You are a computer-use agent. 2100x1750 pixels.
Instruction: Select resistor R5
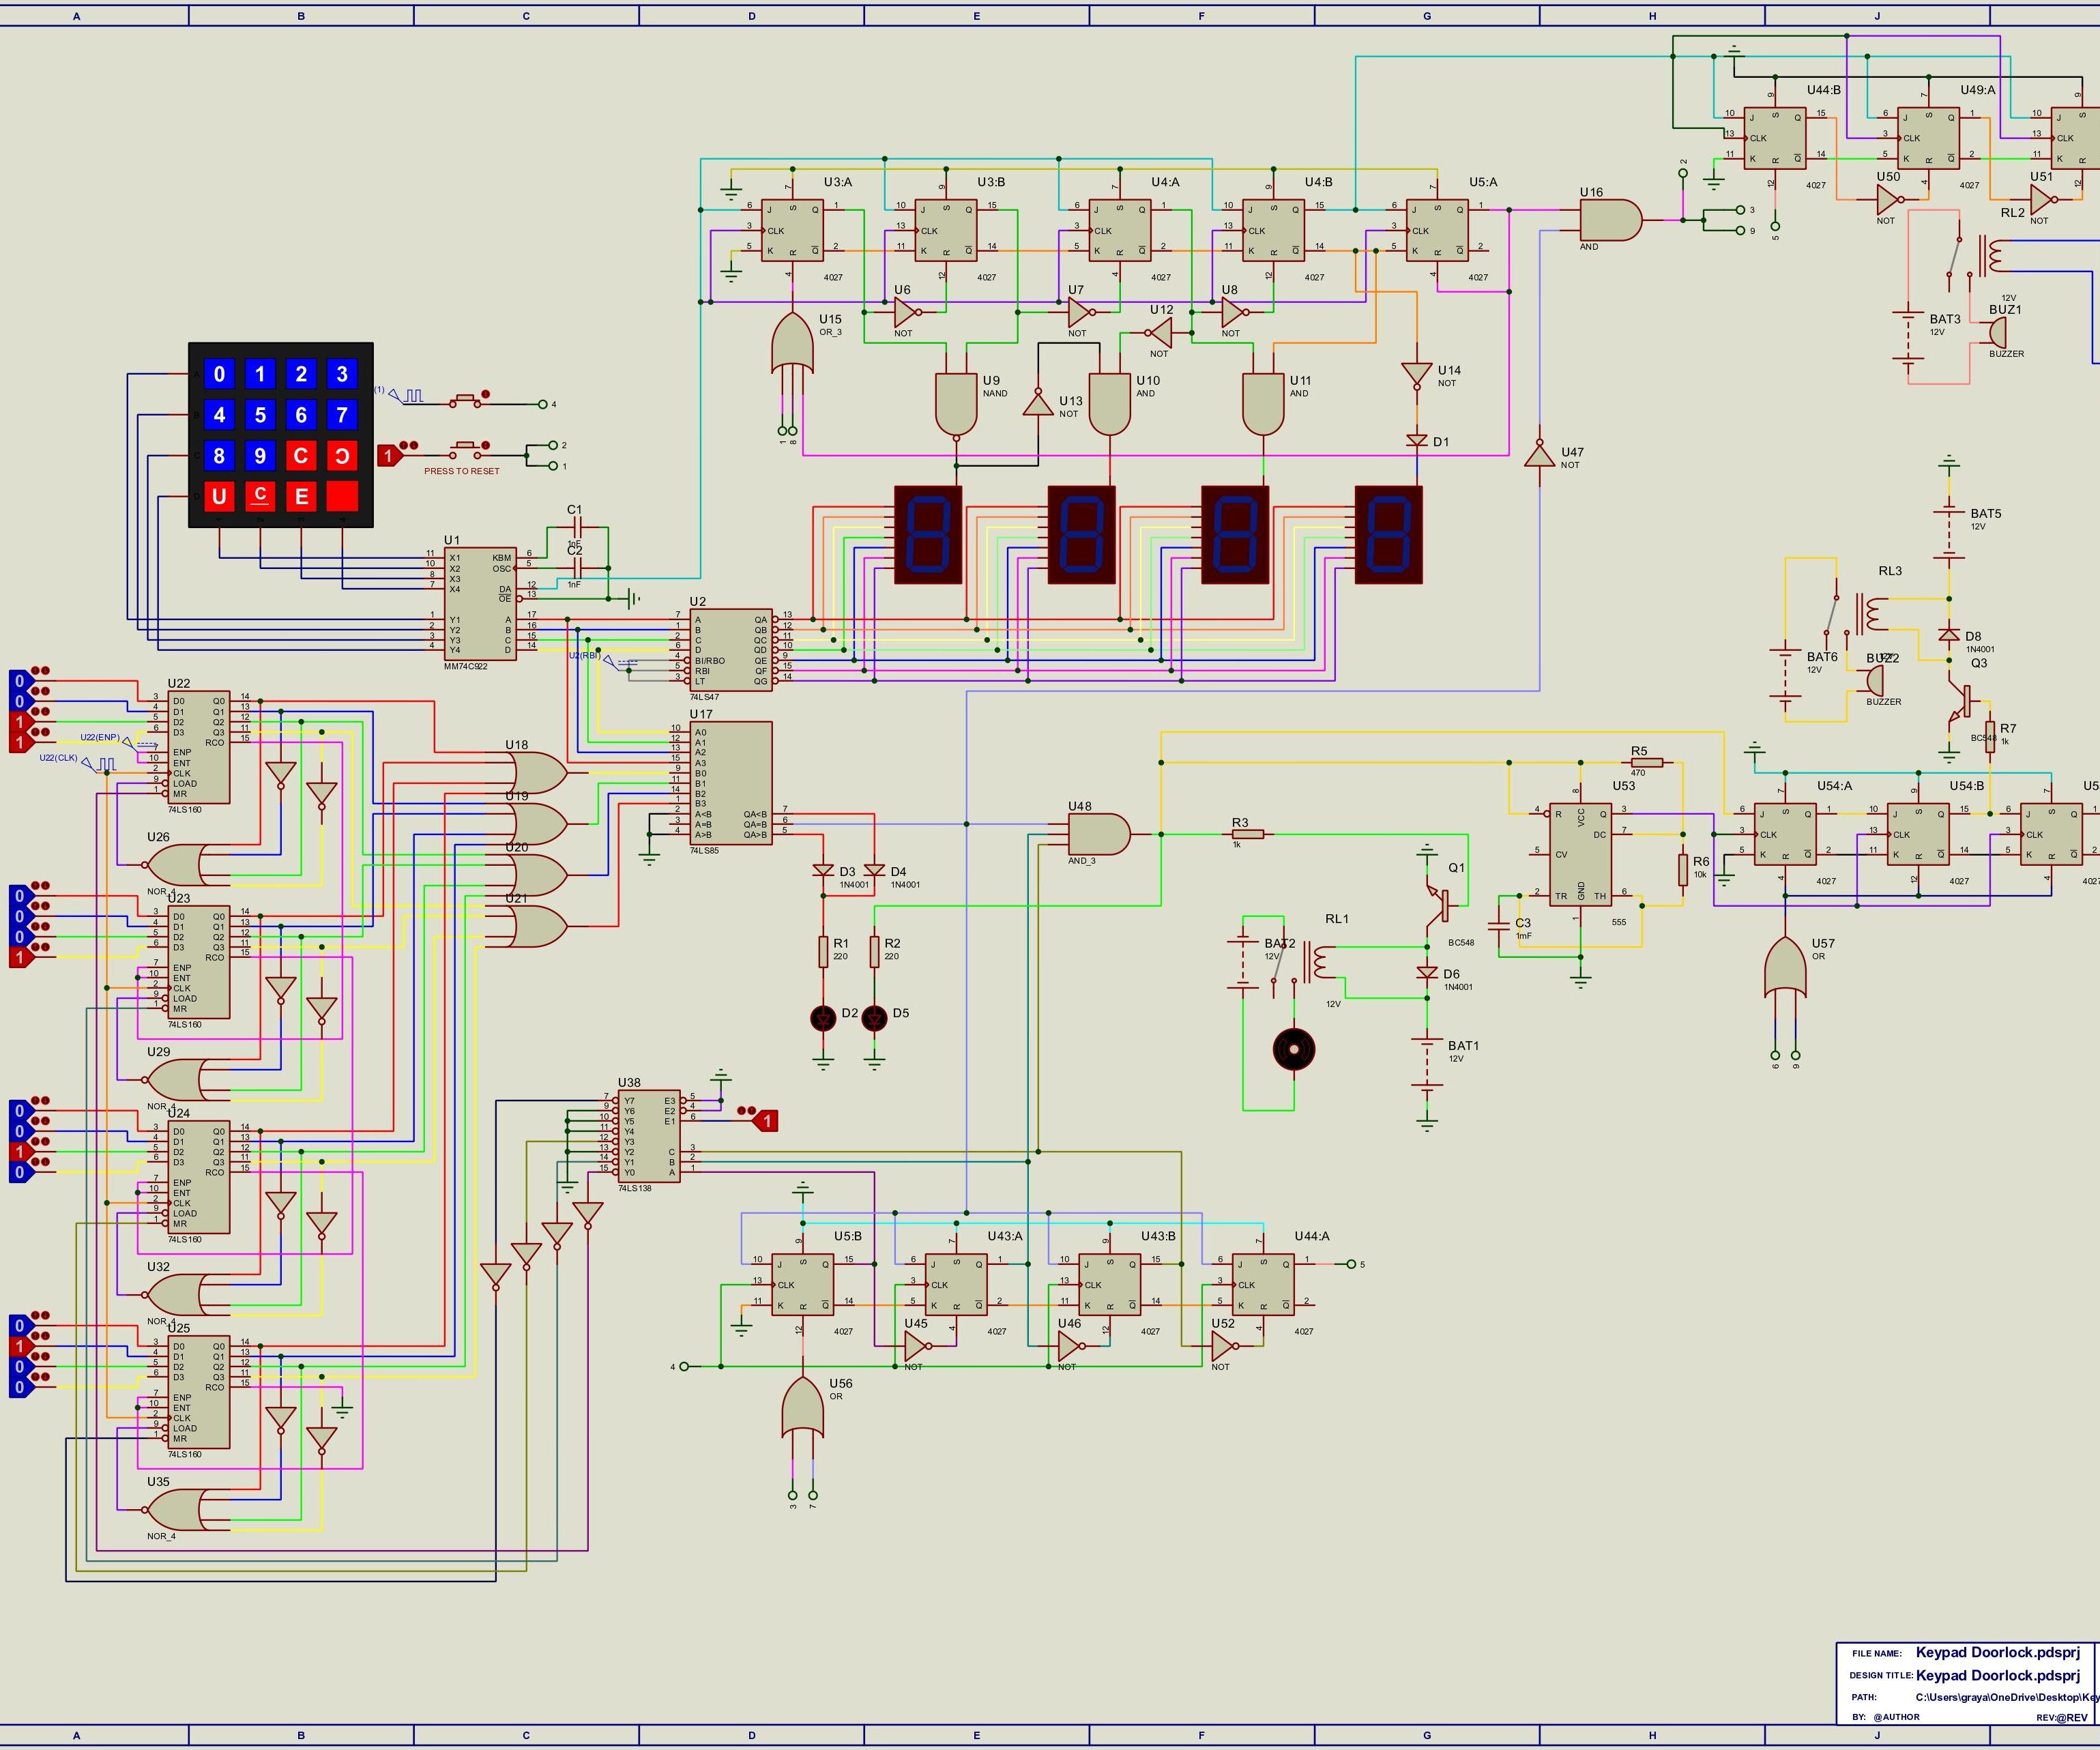(x=1647, y=762)
